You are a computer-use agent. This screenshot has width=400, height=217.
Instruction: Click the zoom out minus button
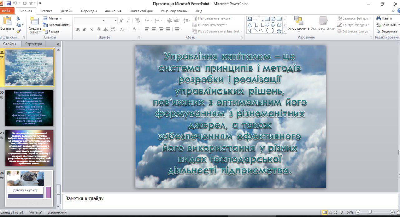(358, 212)
